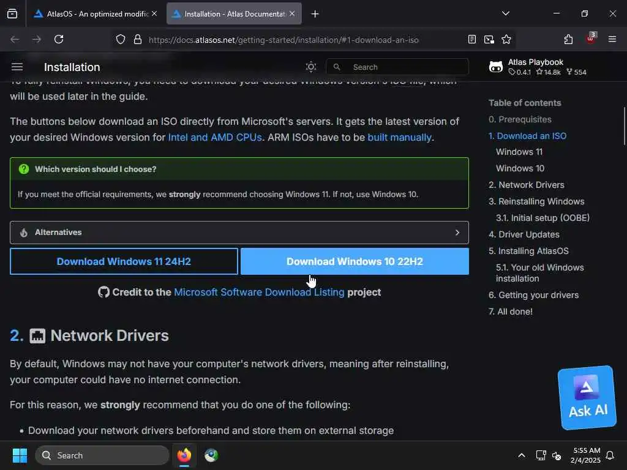This screenshot has width=627, height=470.
Task: Click the taskbar Search box
Action: pyautogui.click(x=102, y=455)
